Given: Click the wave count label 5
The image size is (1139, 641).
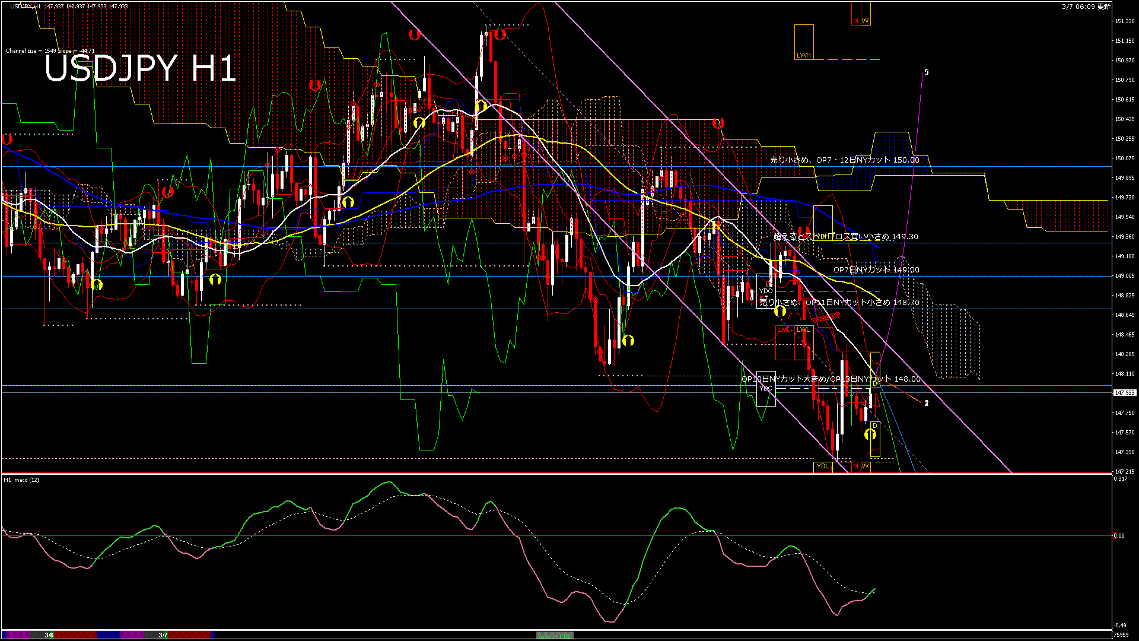Looking at the screenshot, I should (927, 72).
